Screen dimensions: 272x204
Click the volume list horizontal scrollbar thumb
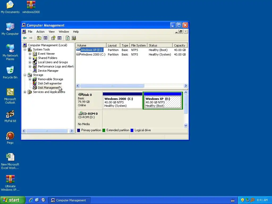112,86
